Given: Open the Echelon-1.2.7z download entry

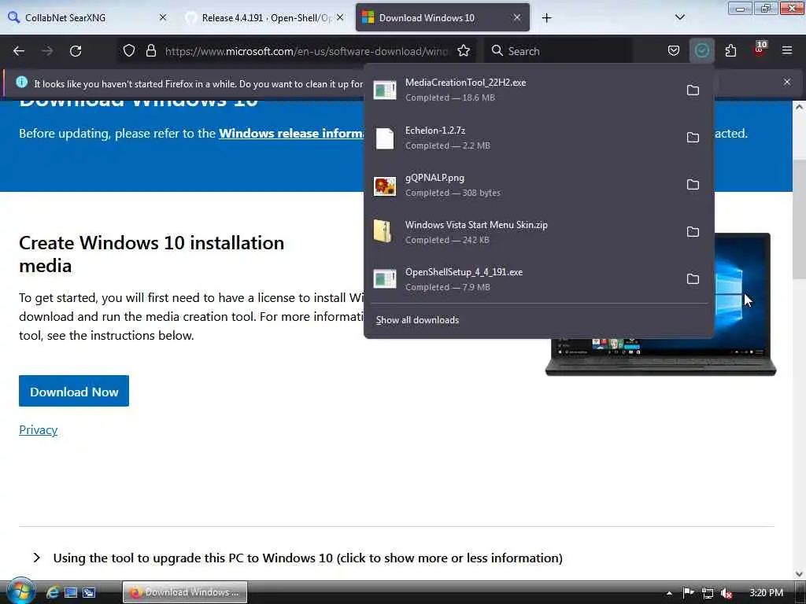Looking at the screenshot, I should point(522,138).
